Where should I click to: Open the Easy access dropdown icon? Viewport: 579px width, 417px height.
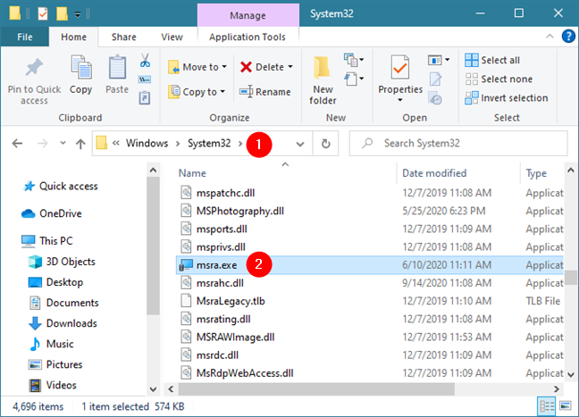354,79
